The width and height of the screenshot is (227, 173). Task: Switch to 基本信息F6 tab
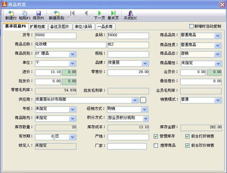click(15, 26)
